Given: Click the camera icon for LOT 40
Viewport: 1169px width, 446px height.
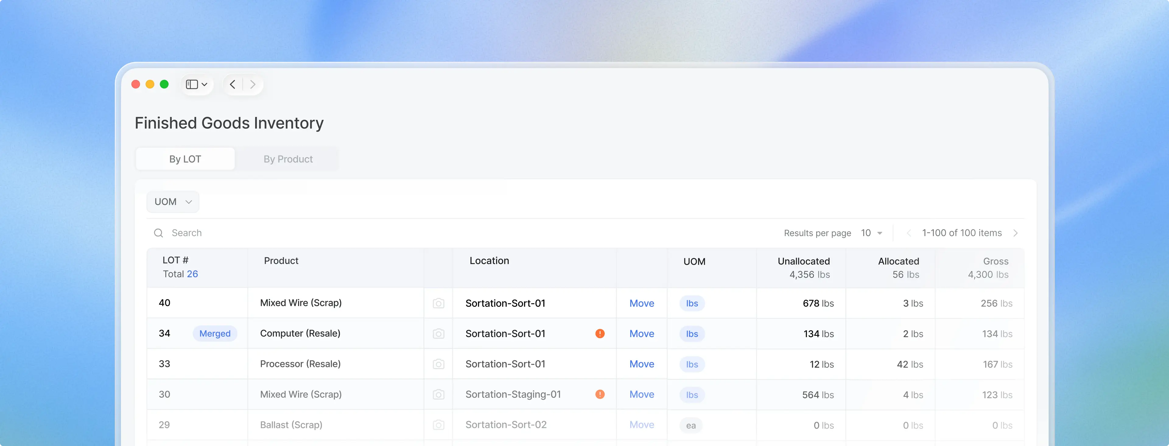Looking at the screenshot, I should (438, 303).
